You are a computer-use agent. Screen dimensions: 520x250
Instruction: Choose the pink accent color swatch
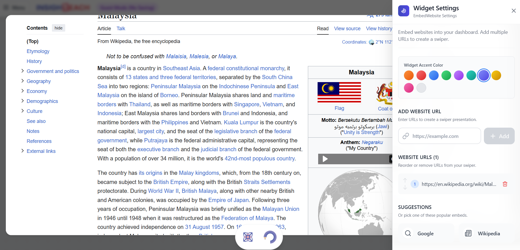point(409,88)
